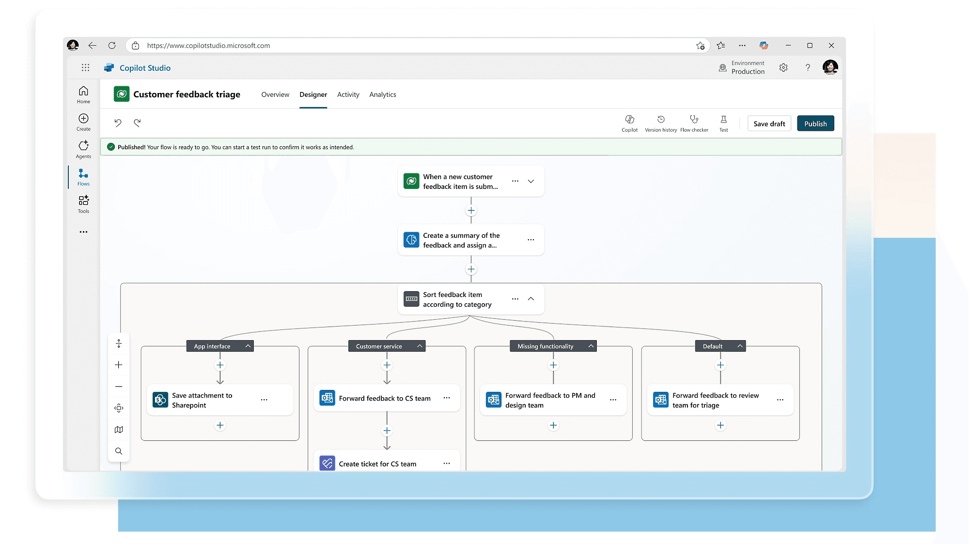The width and height of the screenshot is (969, 544).
Task: Click the Publish button
Action: pos(815,124)
